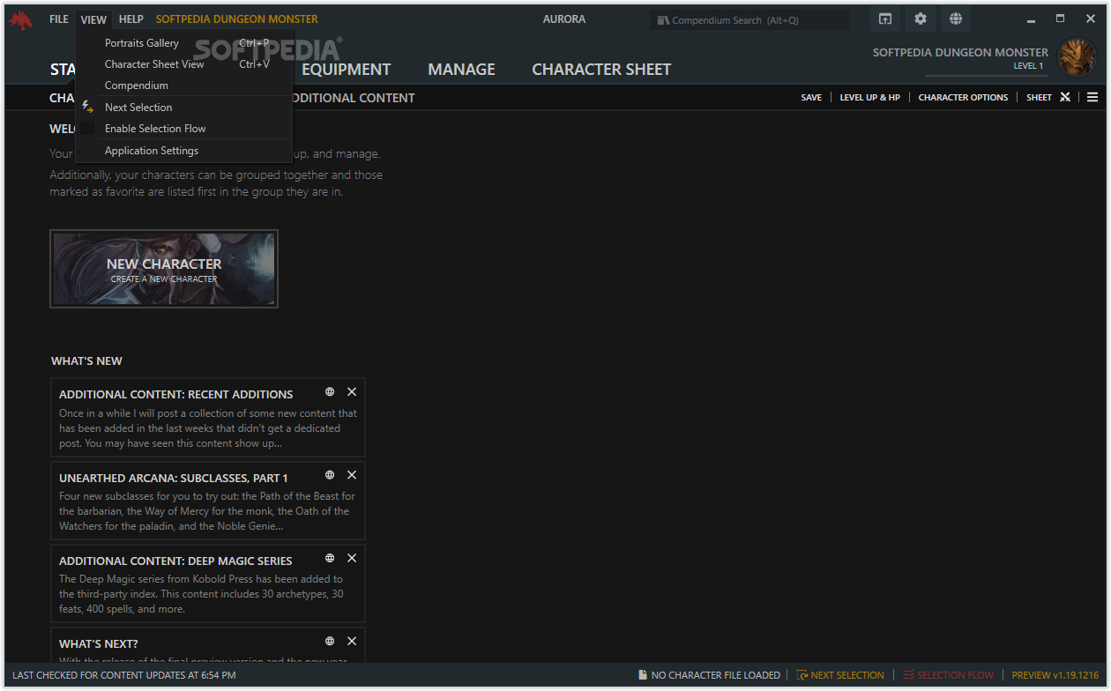Choose Next Selection in View menu
Viewport: 1111px width, 691px height.
tap(184, 108)
